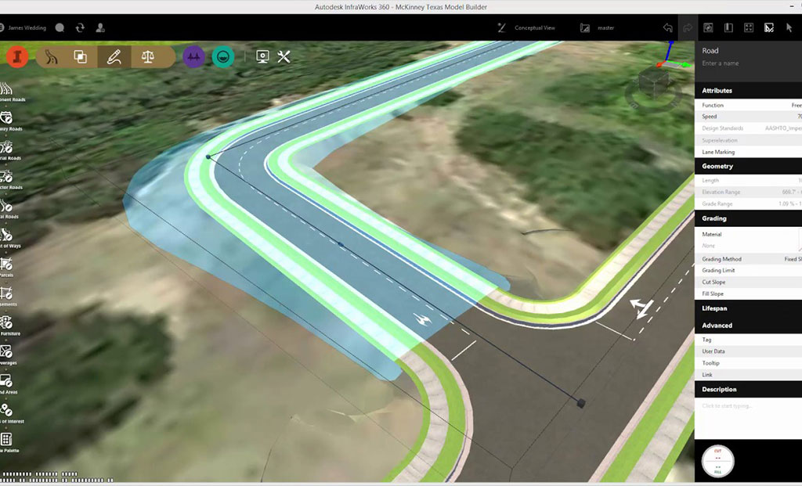Screen dimensions: 802x486
Task: Click the orange InfraWorks home icon
Action: point(17,56)
